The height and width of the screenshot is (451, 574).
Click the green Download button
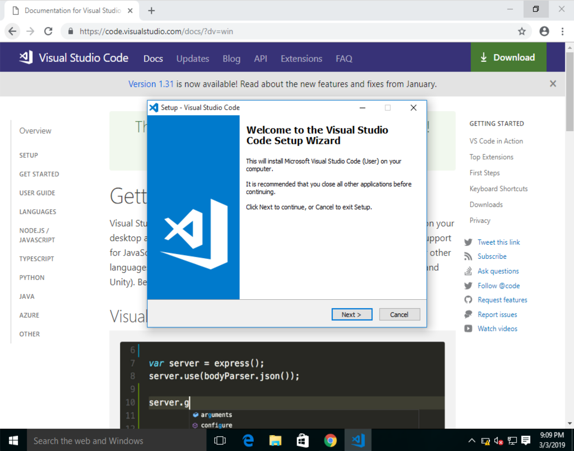point(508,57)
